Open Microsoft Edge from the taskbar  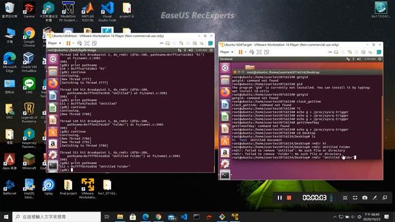click(146, 216)
